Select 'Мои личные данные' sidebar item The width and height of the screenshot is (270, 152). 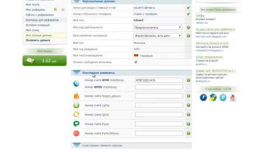click(x=39, y=35)
